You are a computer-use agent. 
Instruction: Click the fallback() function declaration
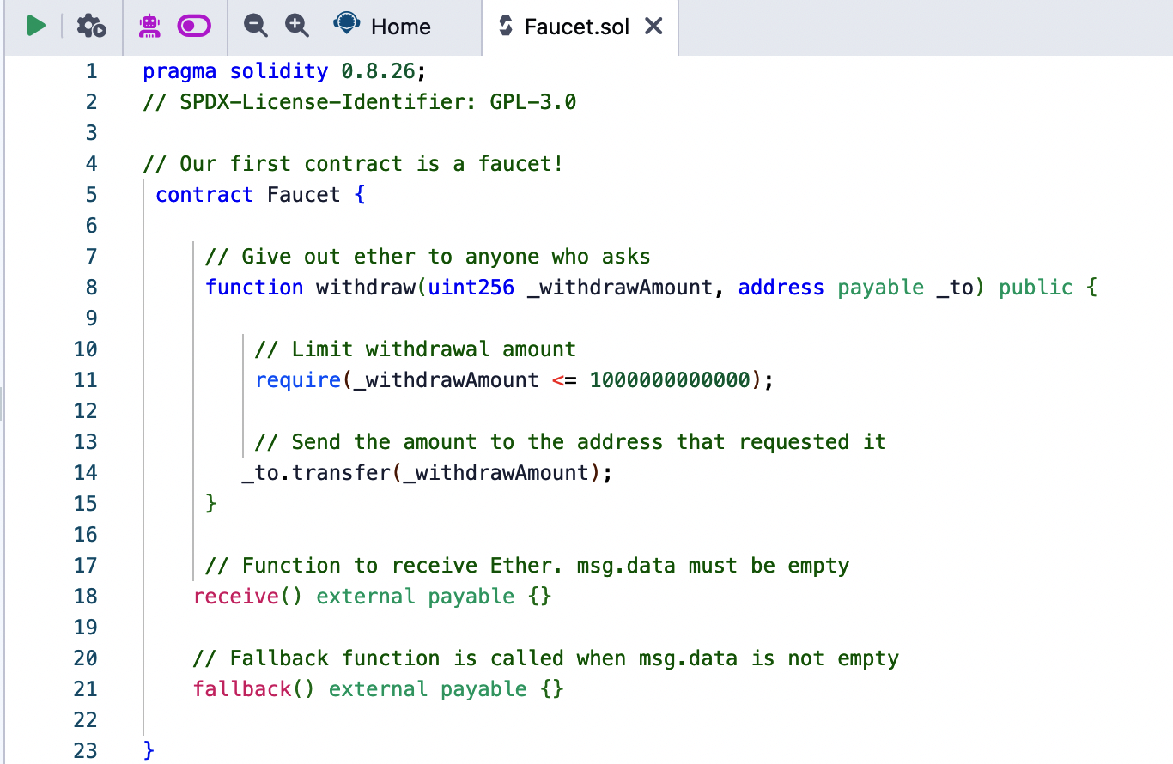[242, 688]
